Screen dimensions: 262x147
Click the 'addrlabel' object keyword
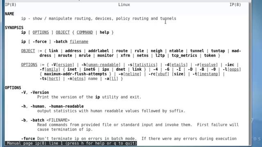click(x=99, y=51)
